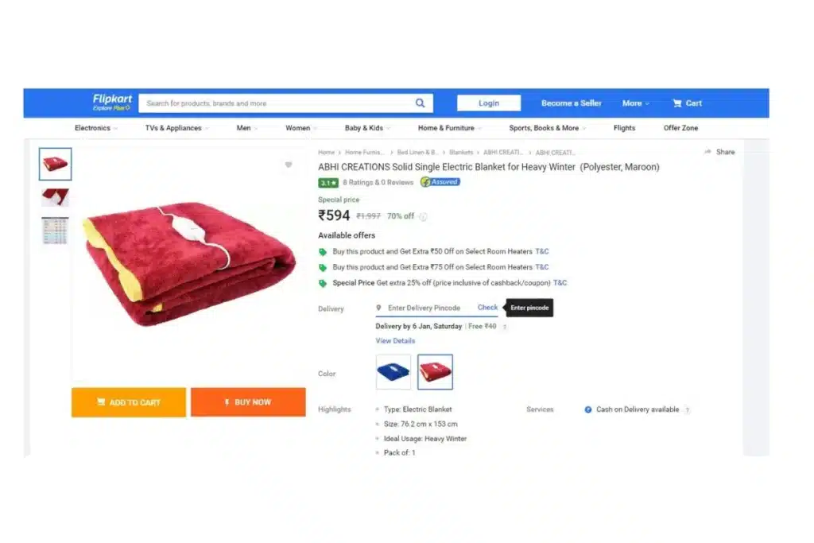Expand the Electronics category menu
This screenshot has height=543, width=814.
point(95,128)
